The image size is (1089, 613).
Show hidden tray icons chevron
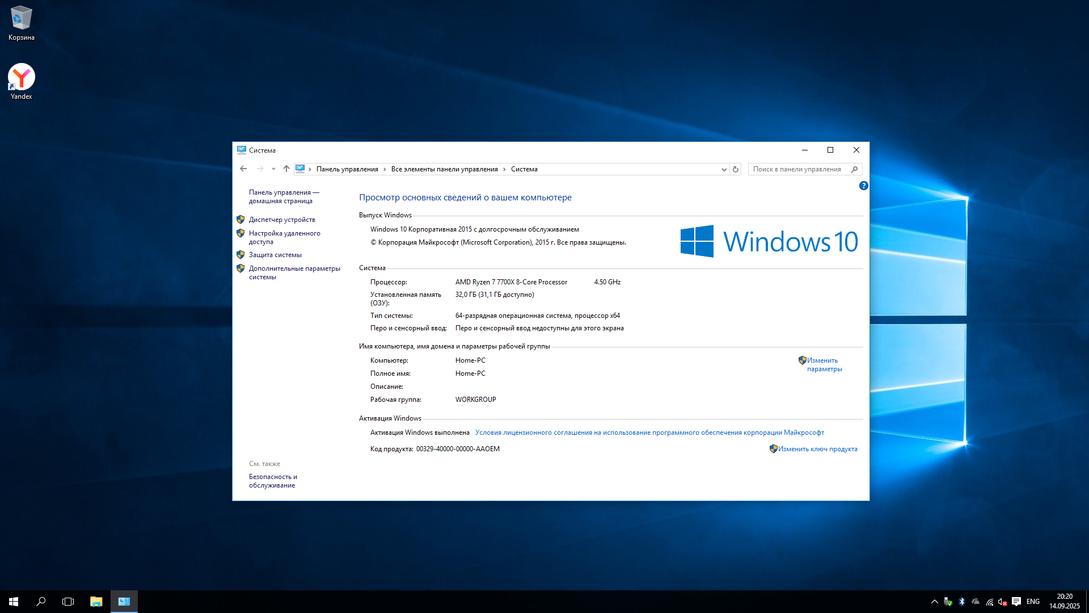point(934,602)
